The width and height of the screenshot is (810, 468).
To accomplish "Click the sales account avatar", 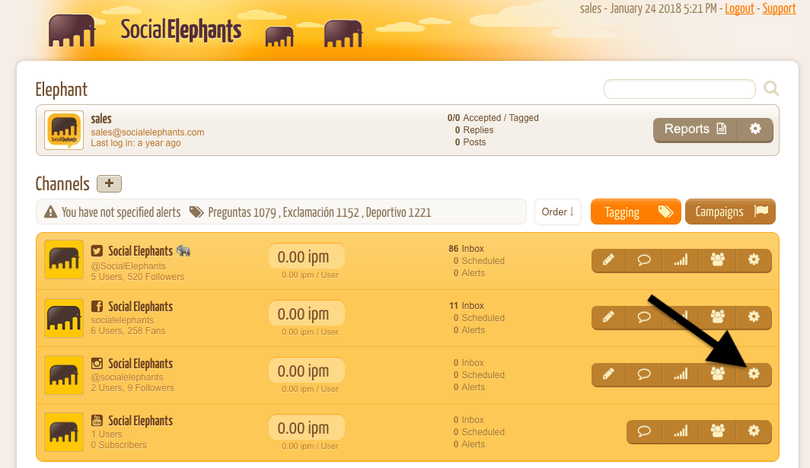I will [64, 130].
